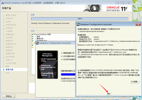Select the highlighted 安装产品 step
The height and width of the screenshot is (100, 142).
pyautogui.click(x=9, y=69)
